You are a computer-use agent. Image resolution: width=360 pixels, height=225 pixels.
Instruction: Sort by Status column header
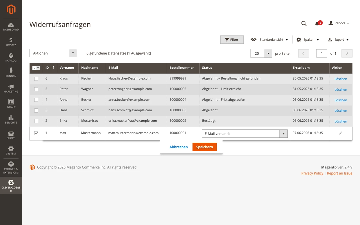click(x=245, y=68)
